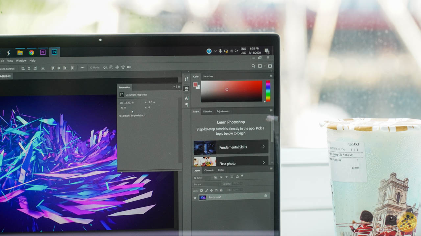Filter layers by type layers icon
The height and width of the screenshot is (236, 421).
point(227,177)
